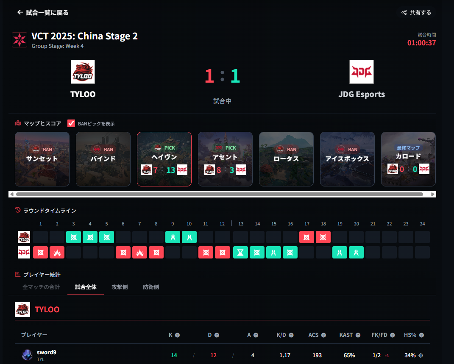Select JDG's round 8 win icon
The image size is (454, 364).
click(156, 253)
